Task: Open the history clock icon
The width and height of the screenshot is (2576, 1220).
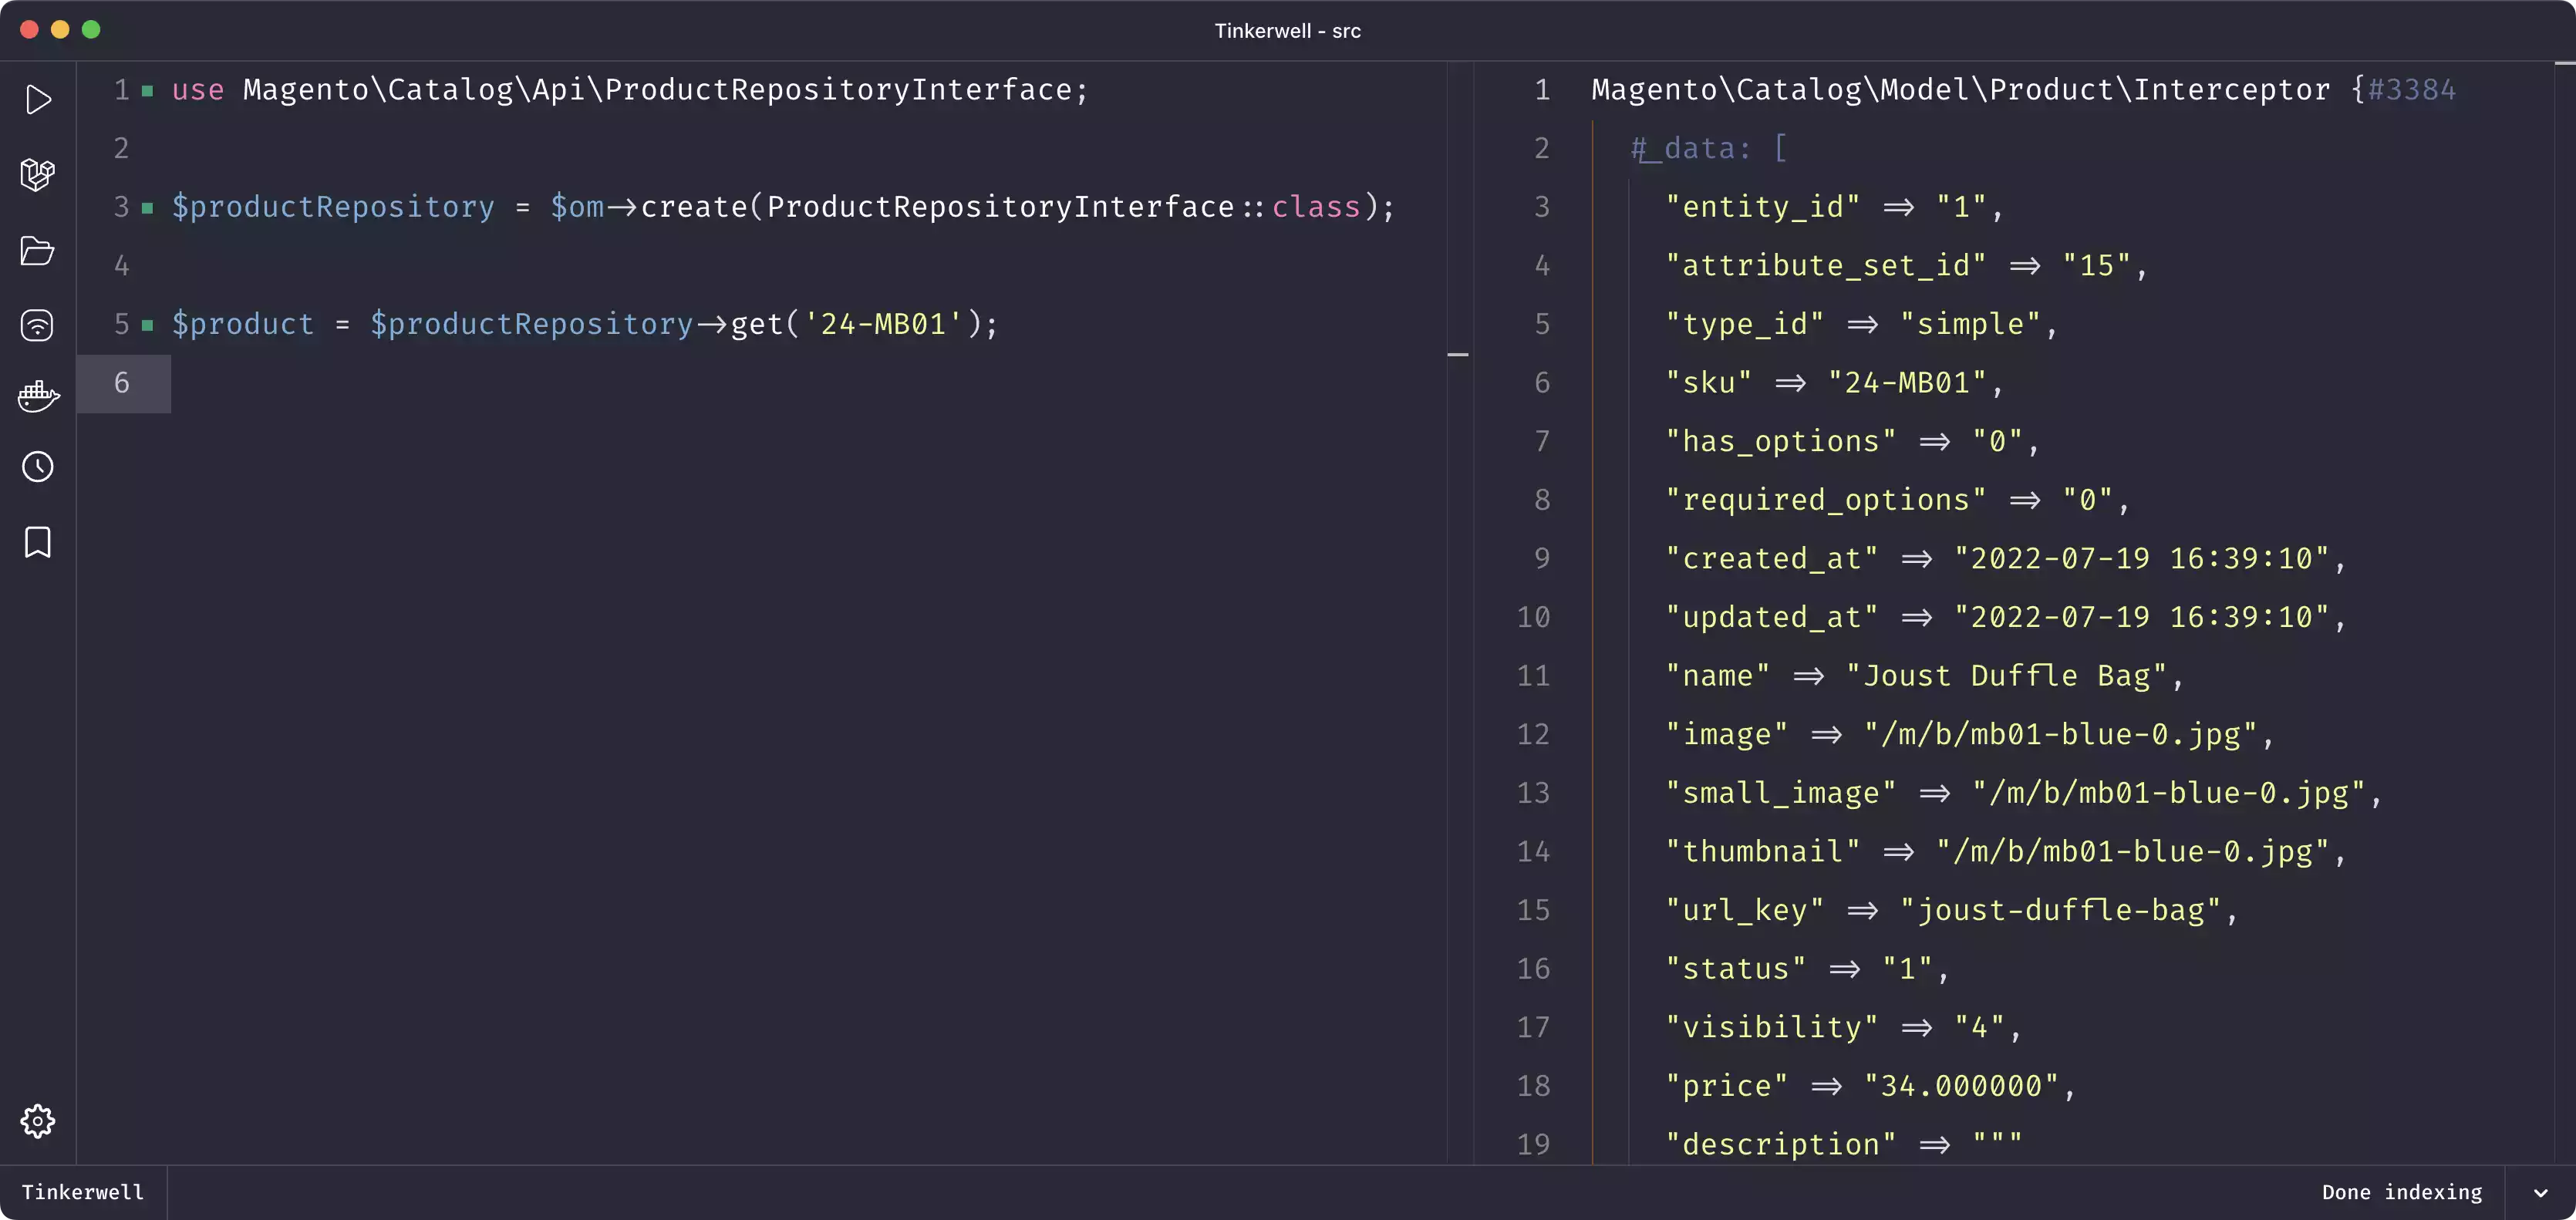Action: [38, 467]
